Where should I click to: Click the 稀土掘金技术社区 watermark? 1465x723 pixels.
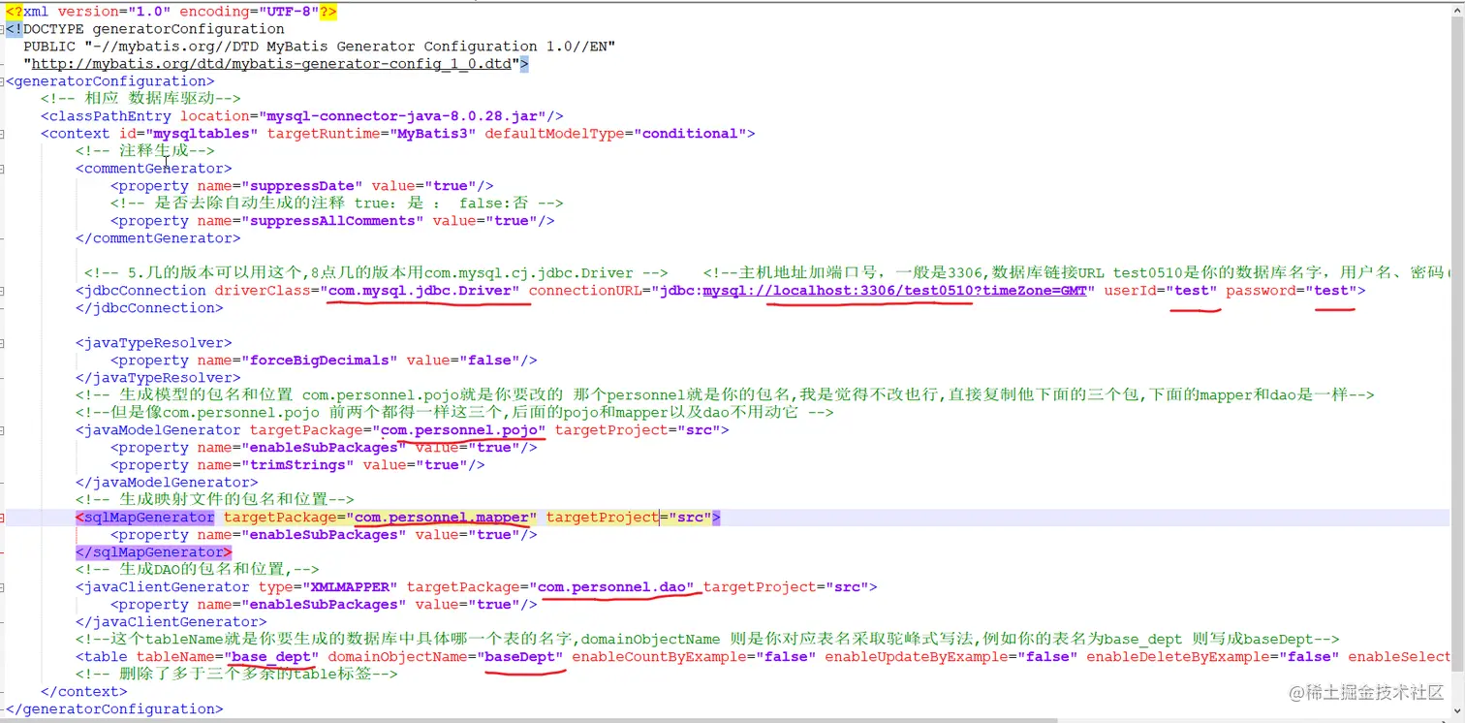click(x=1368, y=694)
